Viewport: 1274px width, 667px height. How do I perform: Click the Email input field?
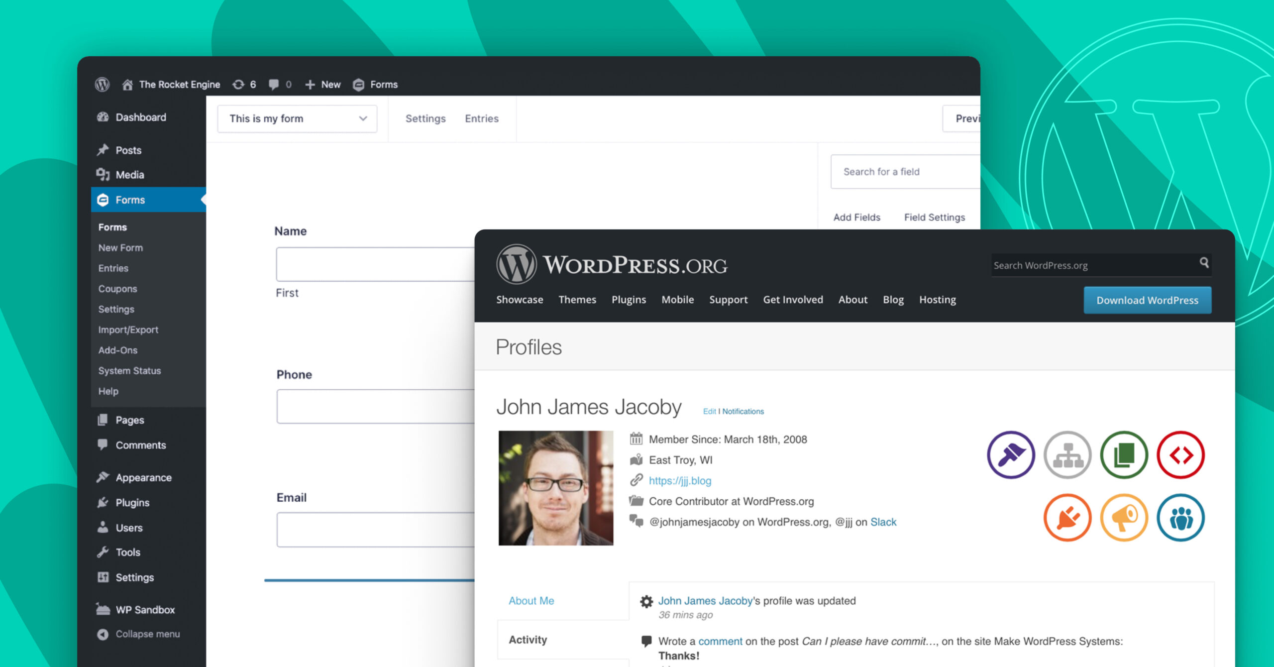[375, 530]
